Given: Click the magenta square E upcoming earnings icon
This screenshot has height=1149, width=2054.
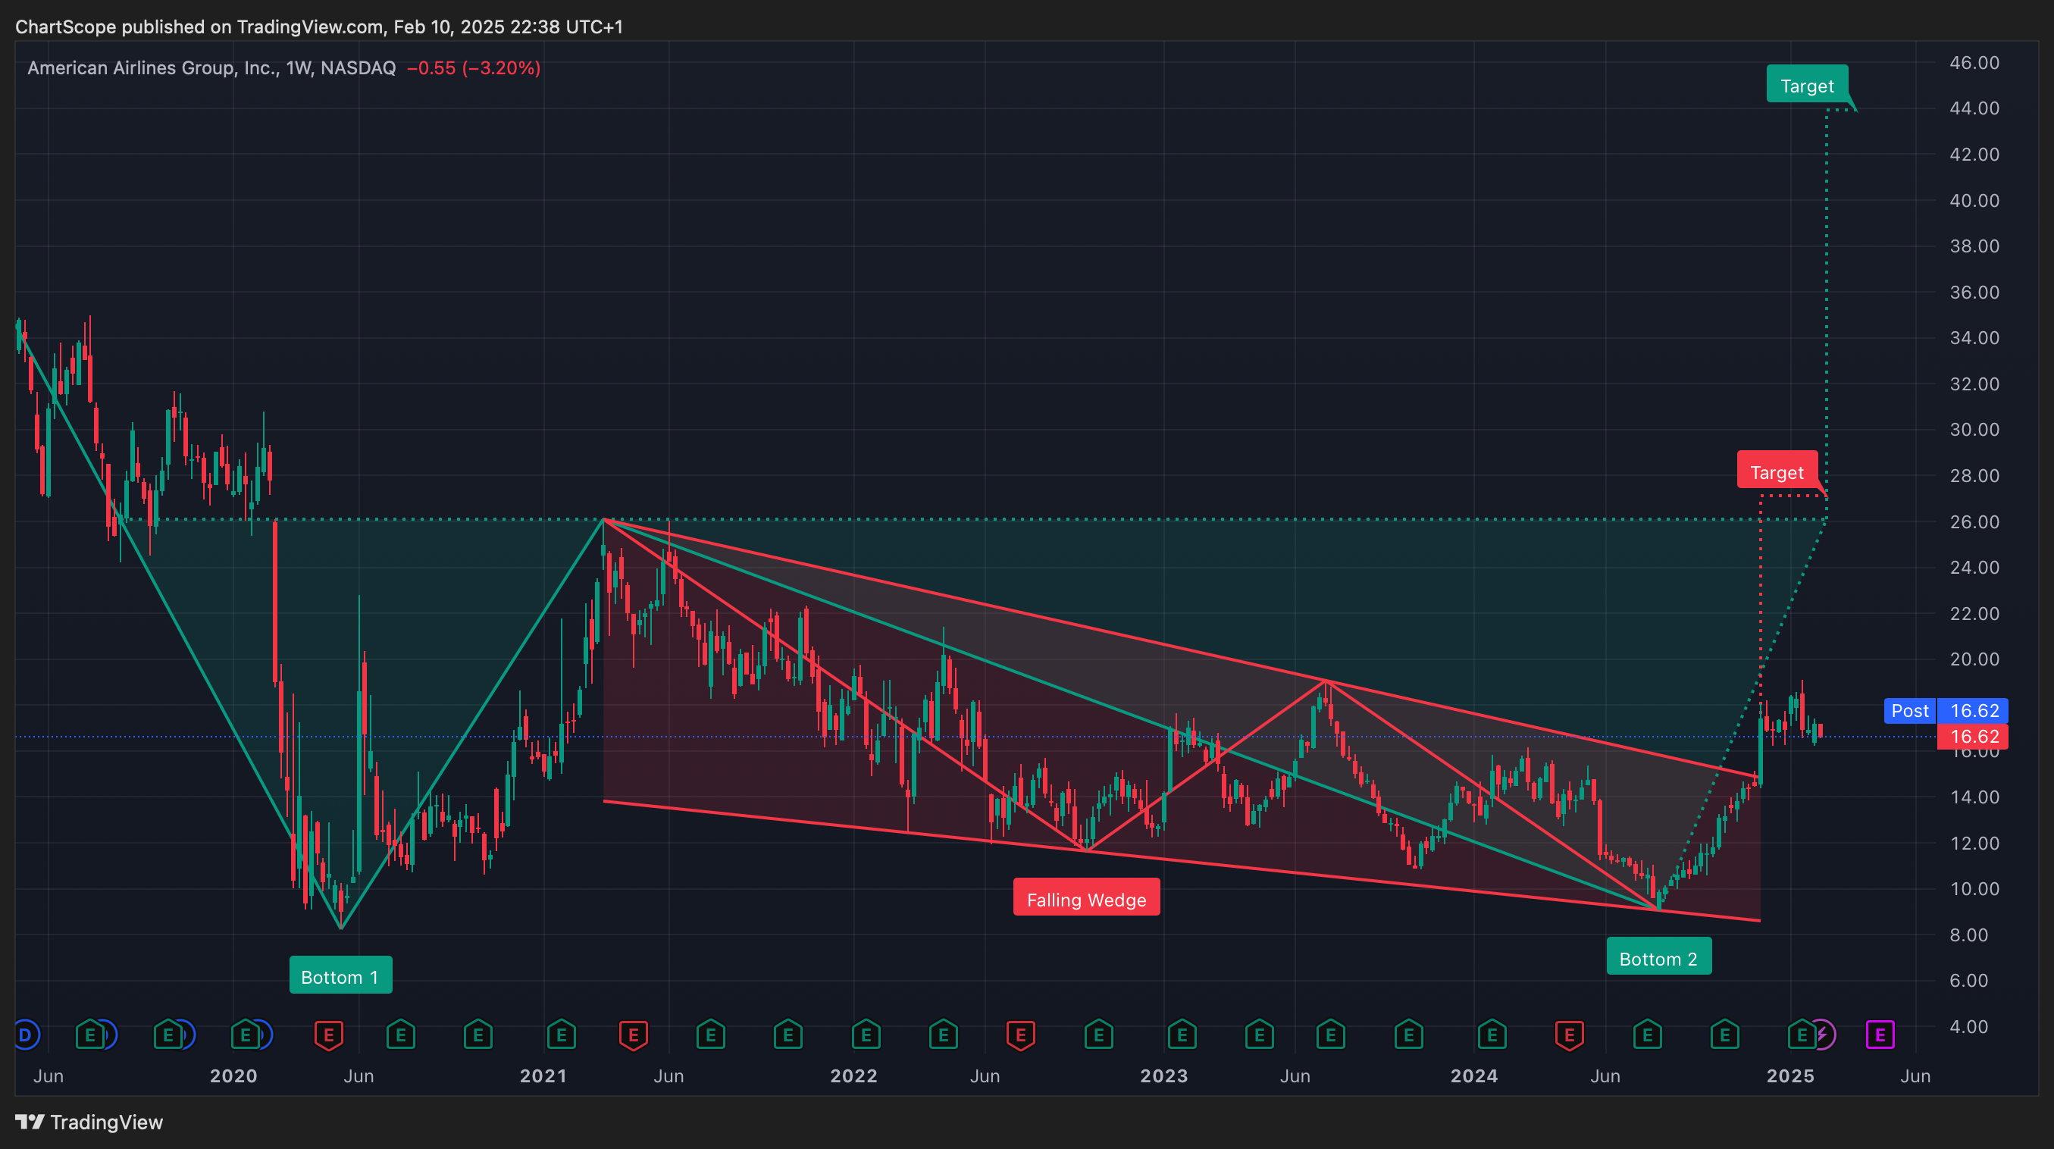Looking at the screenshot, I should point(1880,1035).
